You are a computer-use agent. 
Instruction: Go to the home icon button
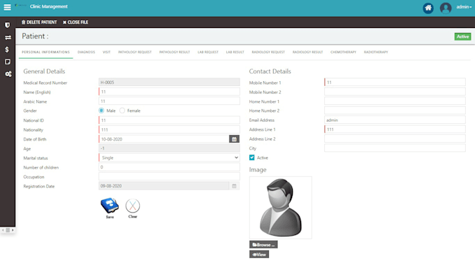coord(428,8)
